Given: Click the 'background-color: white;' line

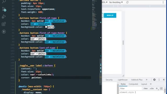Looking at the screenshot, I should click(x=38, y=27).
